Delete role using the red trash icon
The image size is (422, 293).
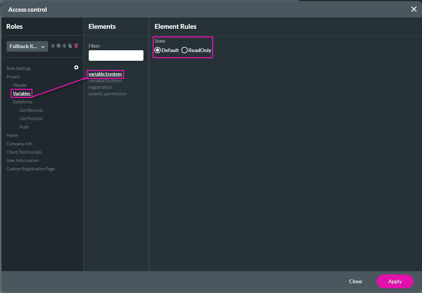pos(76,46)
